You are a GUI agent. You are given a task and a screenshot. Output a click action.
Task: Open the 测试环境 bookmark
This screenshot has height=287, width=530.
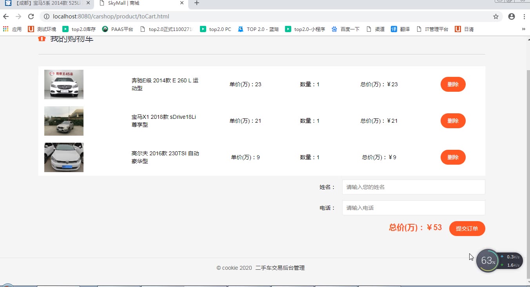point(42,29)
